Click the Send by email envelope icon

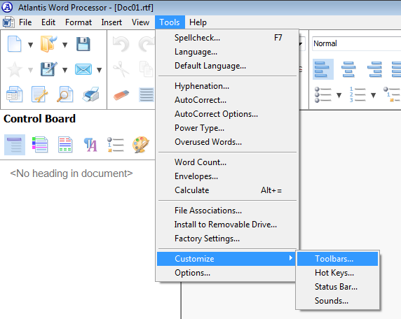(x=83, y=69)
